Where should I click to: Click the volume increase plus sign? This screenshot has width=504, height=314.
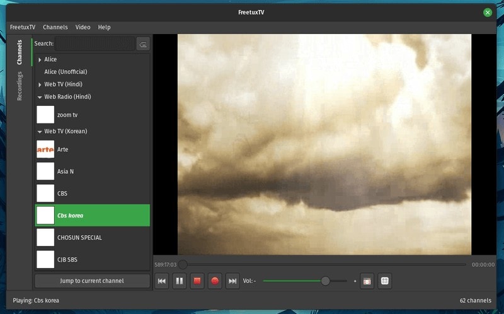pos(355,281)
